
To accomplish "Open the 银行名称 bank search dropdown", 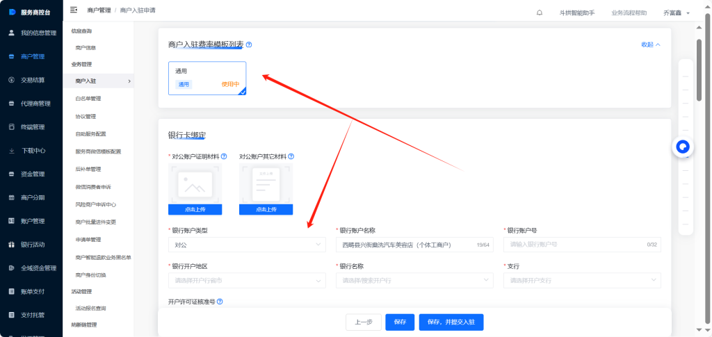I will (x=414, y=280).
